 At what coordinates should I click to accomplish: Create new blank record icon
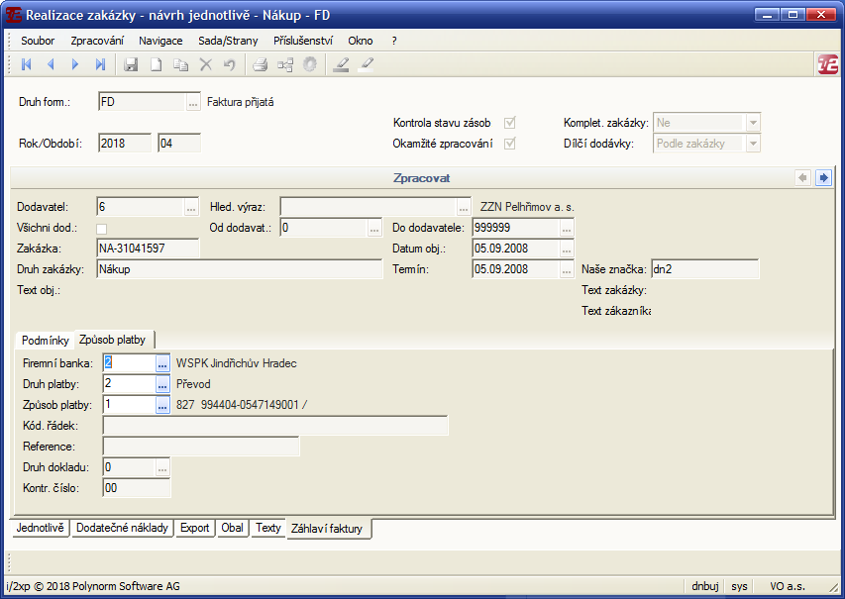tap(156, 64)
